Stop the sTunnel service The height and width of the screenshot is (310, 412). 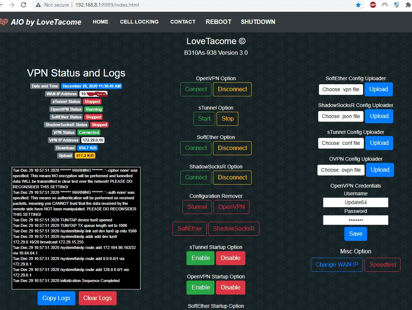(x=228, y=119)
